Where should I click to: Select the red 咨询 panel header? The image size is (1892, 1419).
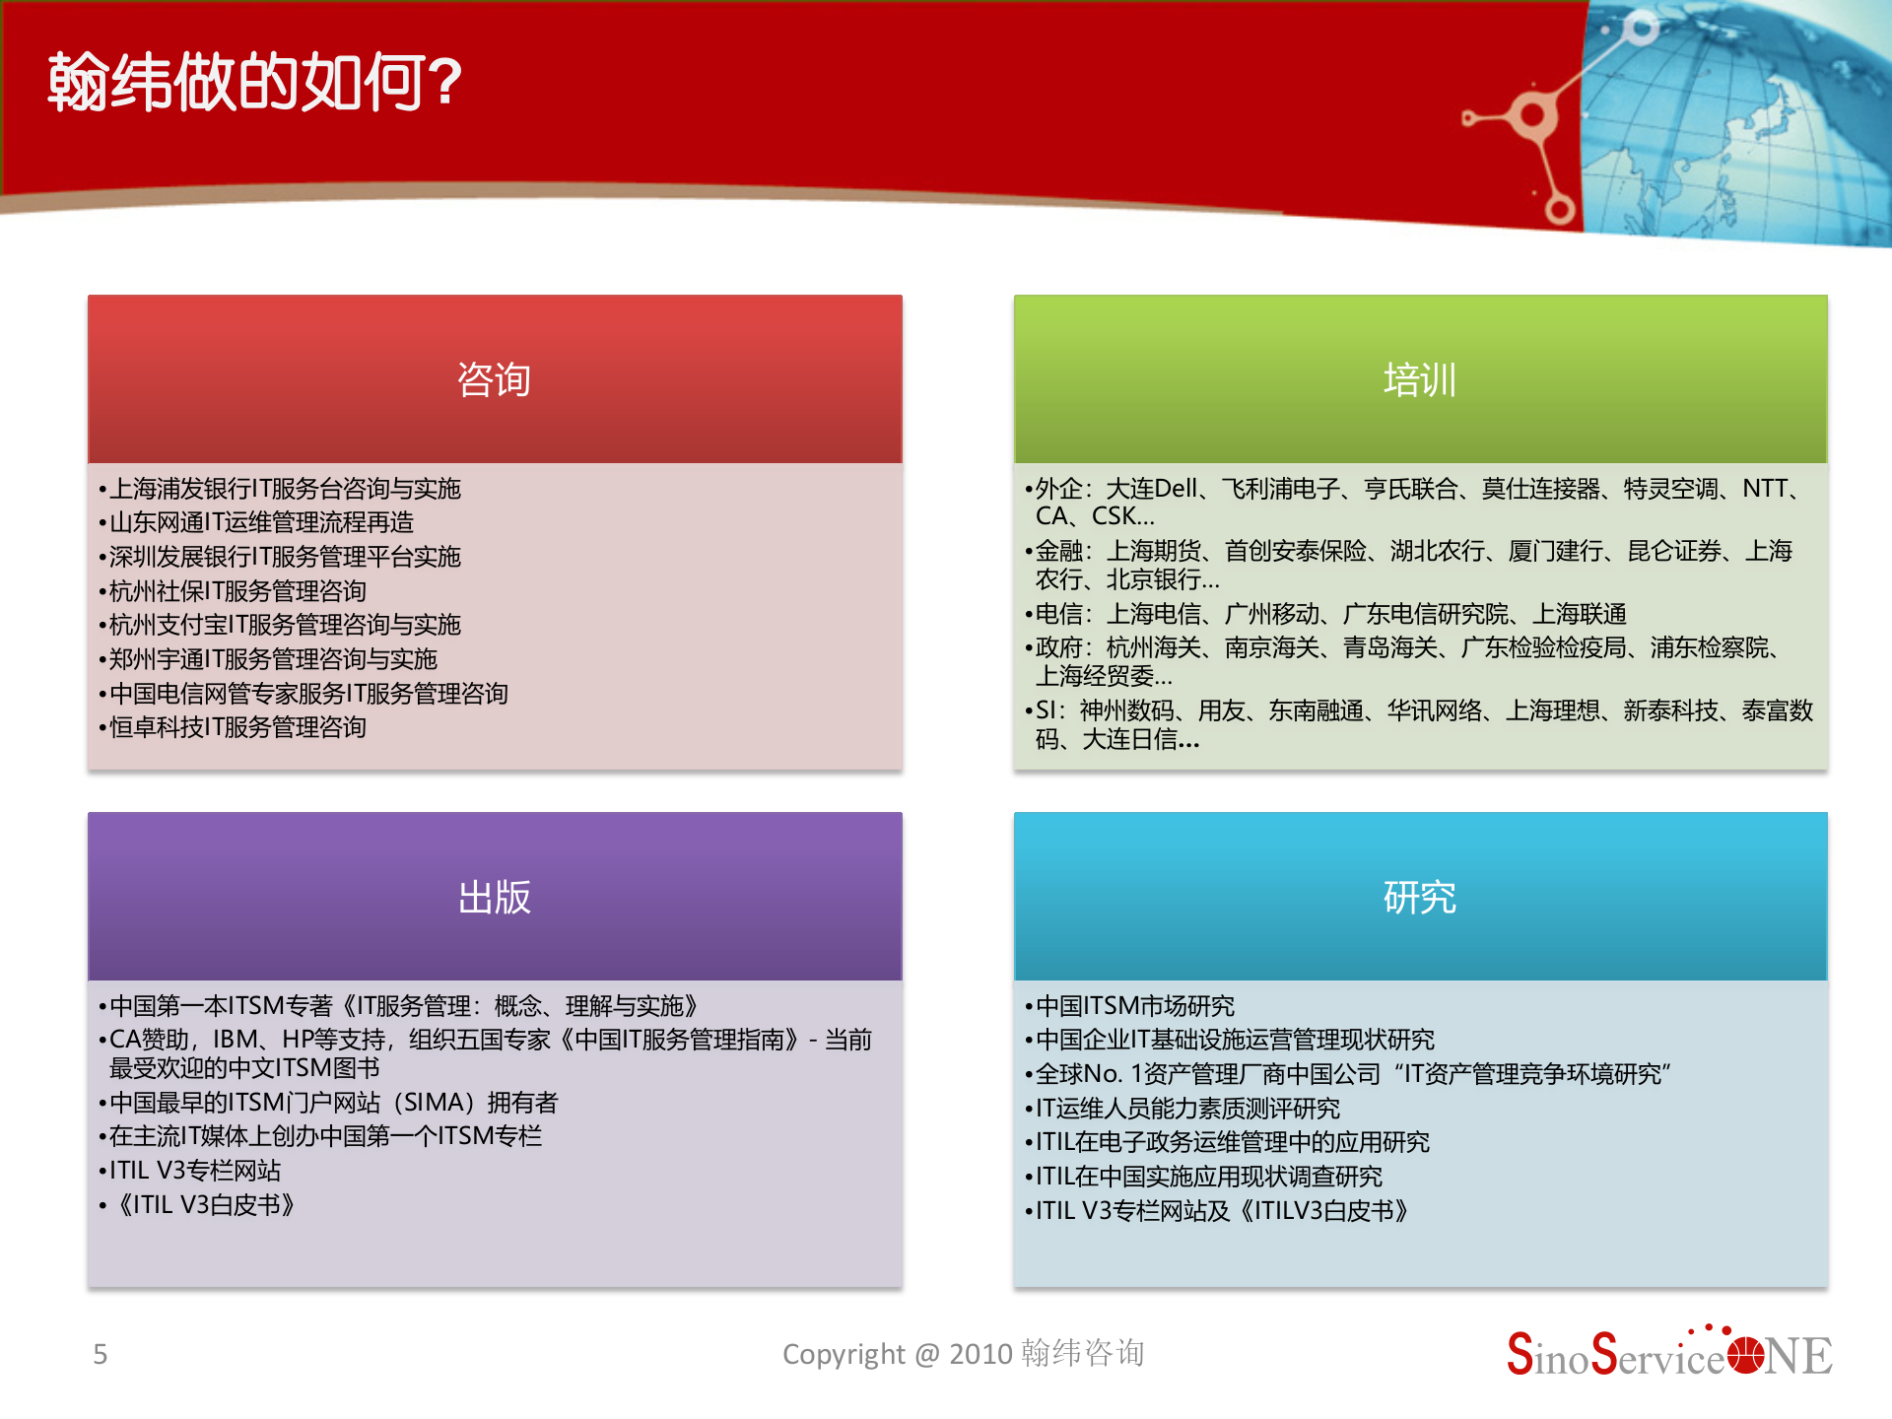coord(496,377)
